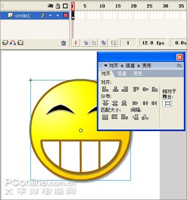Viewport: 187px width, 200px height.
Task: Click the smiley symbol center point
Action: pyautogui.click(x=81, y=130)
